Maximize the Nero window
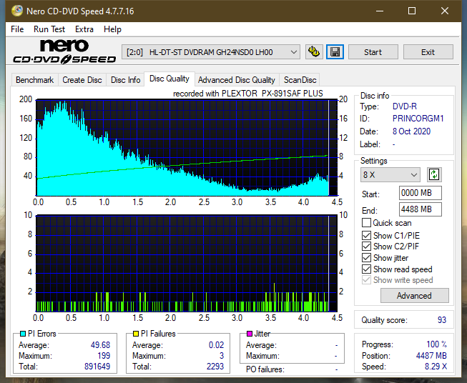467x383 pixels. click(412, 11)
